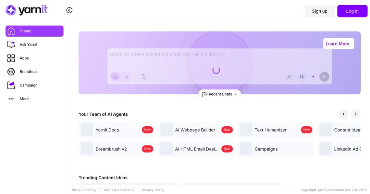This screenshot has height=194, width=370.
Task: Click the sparkle AI icon
Action: click(313, 77)
